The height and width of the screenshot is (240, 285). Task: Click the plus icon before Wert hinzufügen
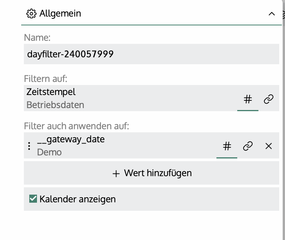coord(116,173)
